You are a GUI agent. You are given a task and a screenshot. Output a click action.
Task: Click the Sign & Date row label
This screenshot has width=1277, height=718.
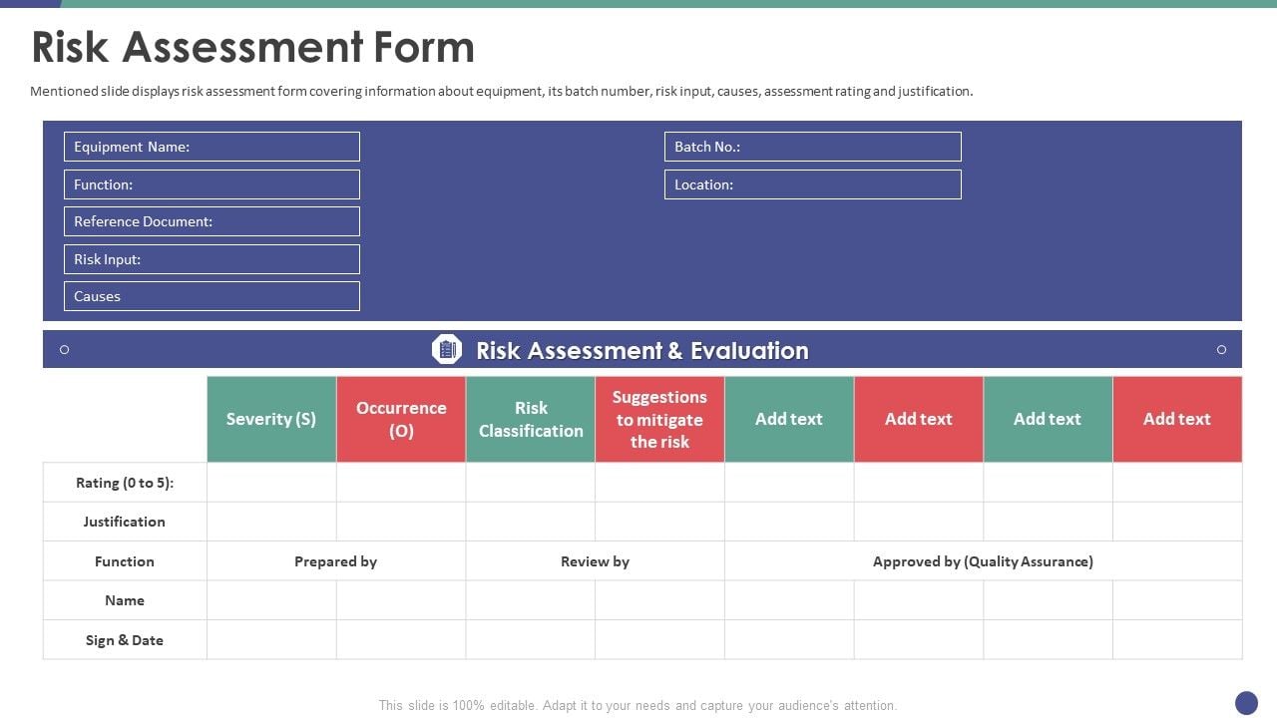(x=125, y=640)
